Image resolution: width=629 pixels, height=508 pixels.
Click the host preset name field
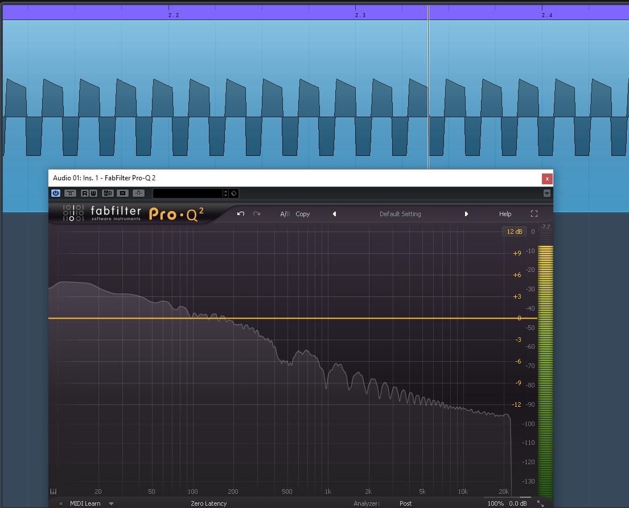point(188,193)
